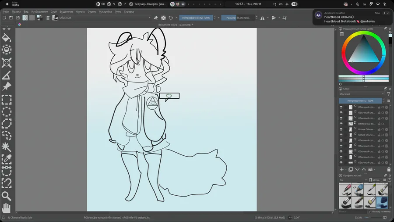Click the Save document icon

point(18,18)
